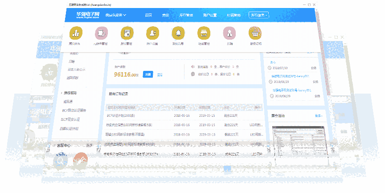Open the pink truck icon module
The image size is (385, 193).
(x=102, y=33)
